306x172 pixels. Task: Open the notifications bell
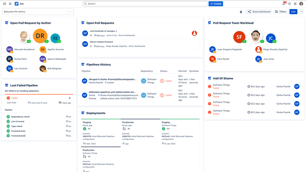click(x=284, y=4)
